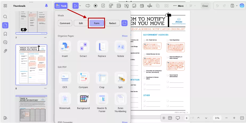246x123 pixels.
Task: Open the Insert pages tool
Action: [65, 49]
